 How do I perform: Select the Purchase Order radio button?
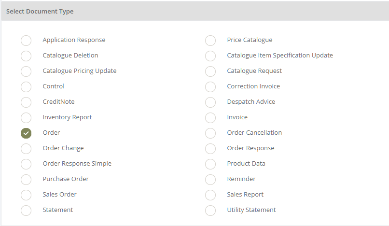(26, 180)
